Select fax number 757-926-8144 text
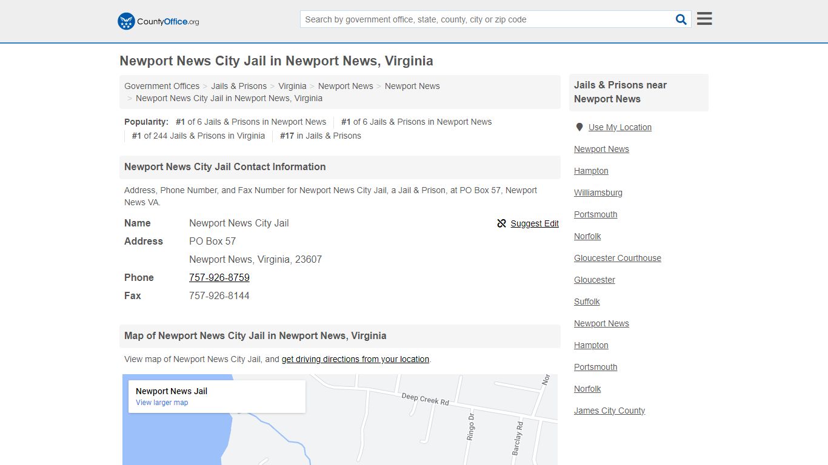Viewport: 828px width, 465px height. point(219,295)
